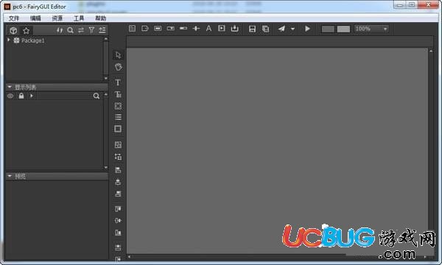Collapse the 显示列表 panel
This screenshot has height=265, width=442.
click(10, 87)
